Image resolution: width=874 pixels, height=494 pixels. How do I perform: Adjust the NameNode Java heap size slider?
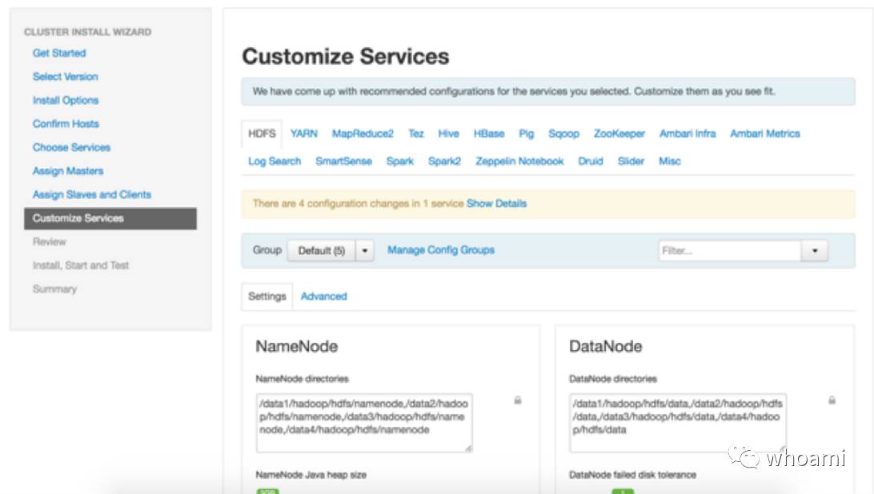pos(267,489)
